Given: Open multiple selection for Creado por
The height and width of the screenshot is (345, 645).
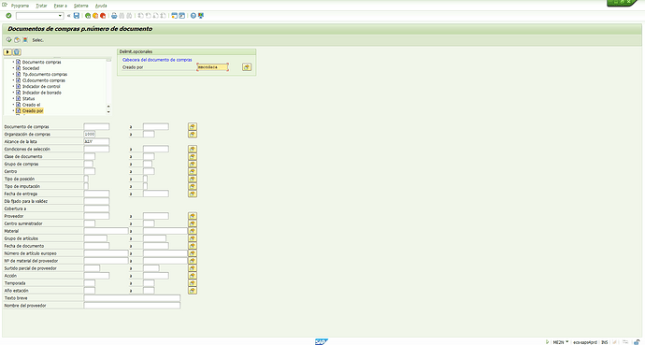Looking at the screenshot, I should pyautogui.click(x=247, y=67).
